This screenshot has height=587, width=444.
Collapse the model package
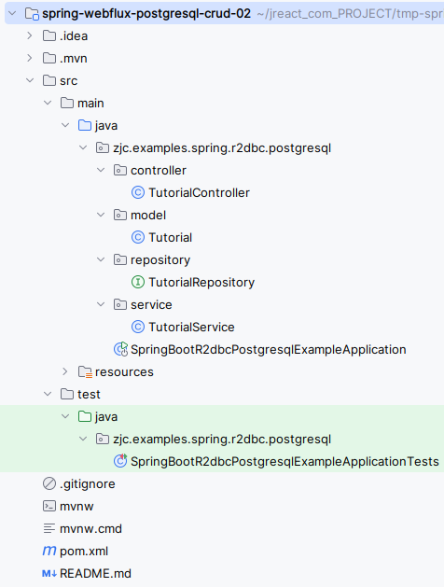(101, 215)
